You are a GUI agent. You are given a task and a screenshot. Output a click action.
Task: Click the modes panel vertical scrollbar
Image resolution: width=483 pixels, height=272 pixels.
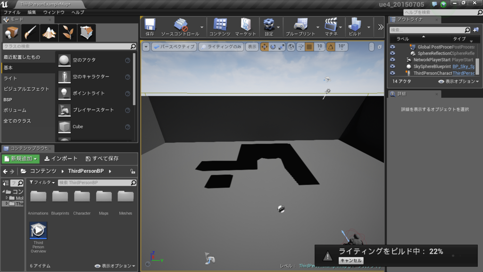134,79
